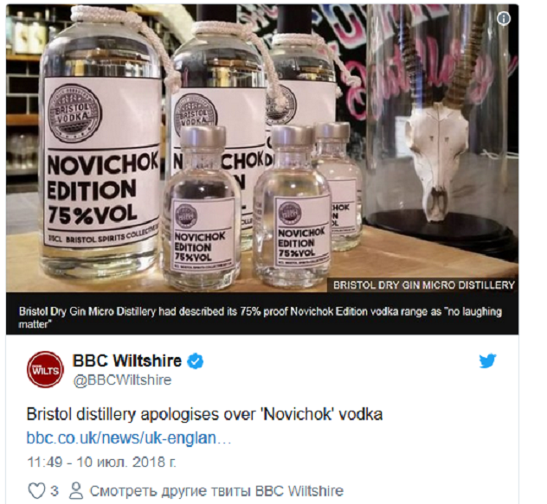Open the bbc.co.uk news link
Screen dimensions: 547x504
point(129,438)
